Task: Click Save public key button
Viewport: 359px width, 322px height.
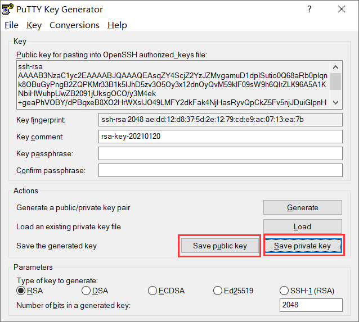Action: (220, 246)
